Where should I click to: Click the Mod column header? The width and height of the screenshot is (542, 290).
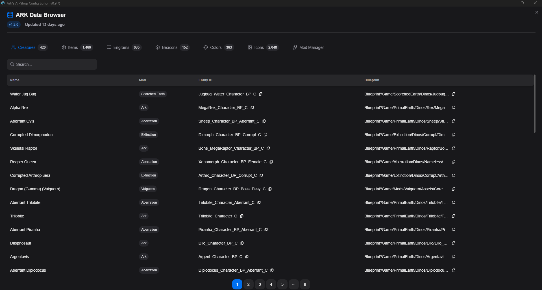[142, 80]
